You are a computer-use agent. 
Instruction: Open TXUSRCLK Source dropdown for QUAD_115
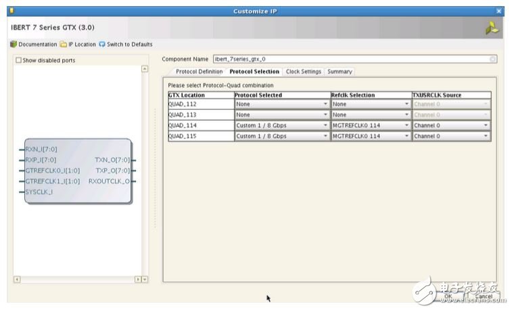pyautogui.click(x=486, y=136)
